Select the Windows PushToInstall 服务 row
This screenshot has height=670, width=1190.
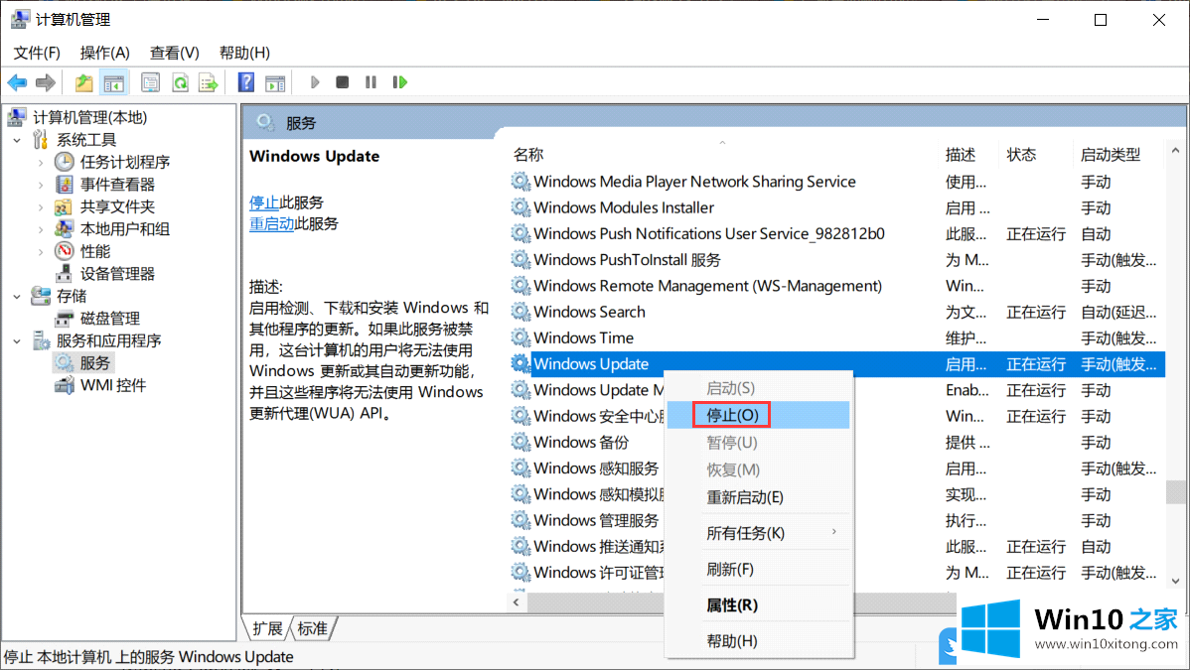[627, 260]
